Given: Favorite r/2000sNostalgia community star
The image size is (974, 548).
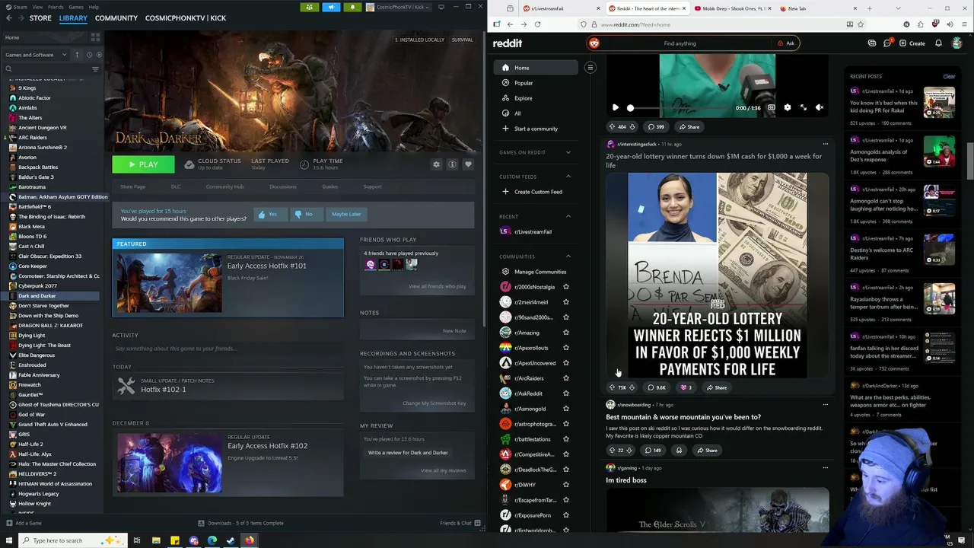Looking at the screenshot, I should pos(565,287).
